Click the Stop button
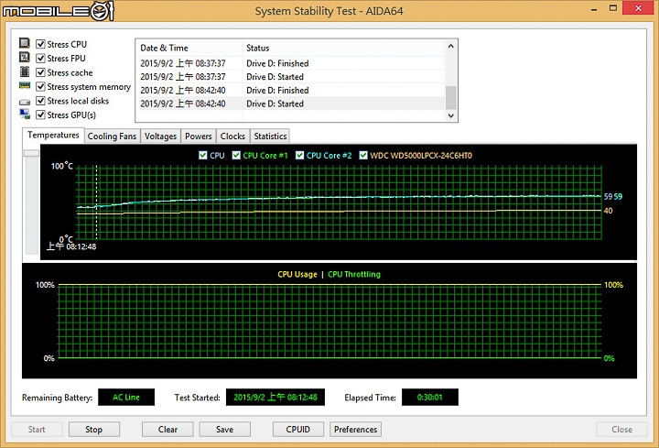659x448 pixels. 93,429
